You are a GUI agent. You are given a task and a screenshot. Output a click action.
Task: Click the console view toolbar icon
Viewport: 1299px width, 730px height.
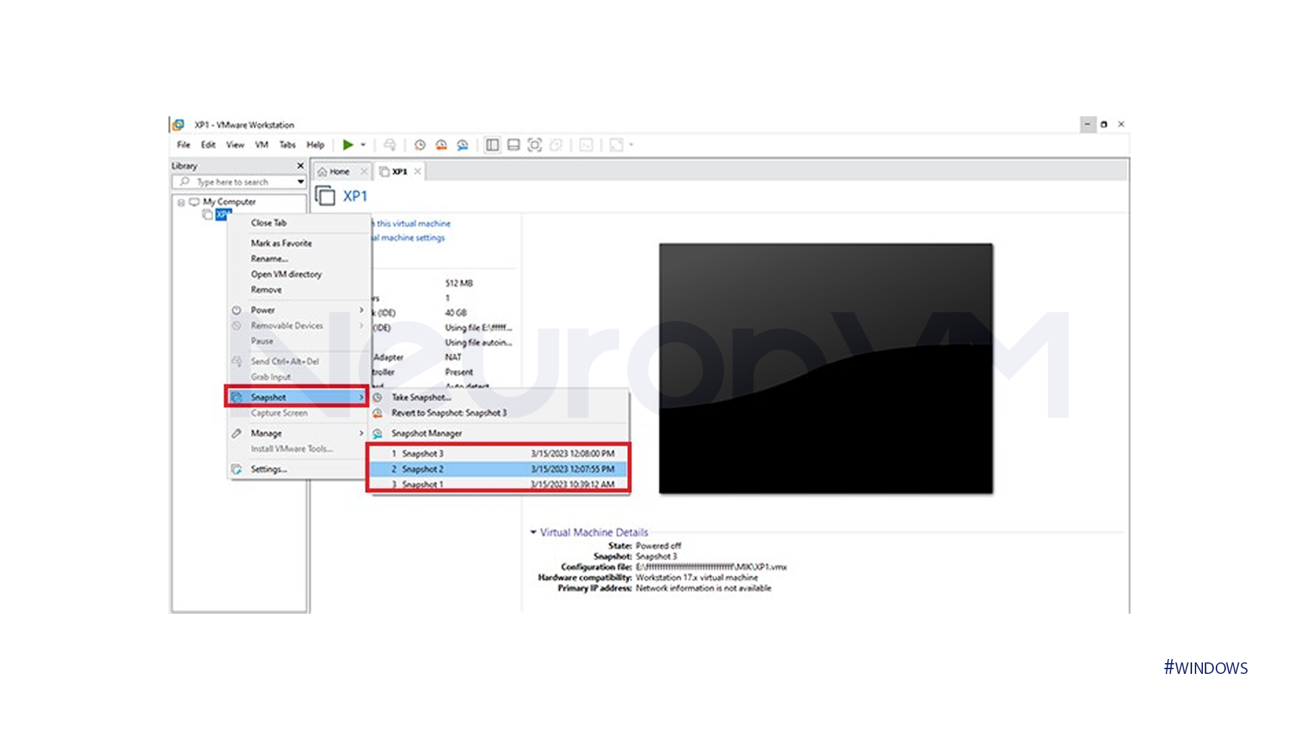587,145
